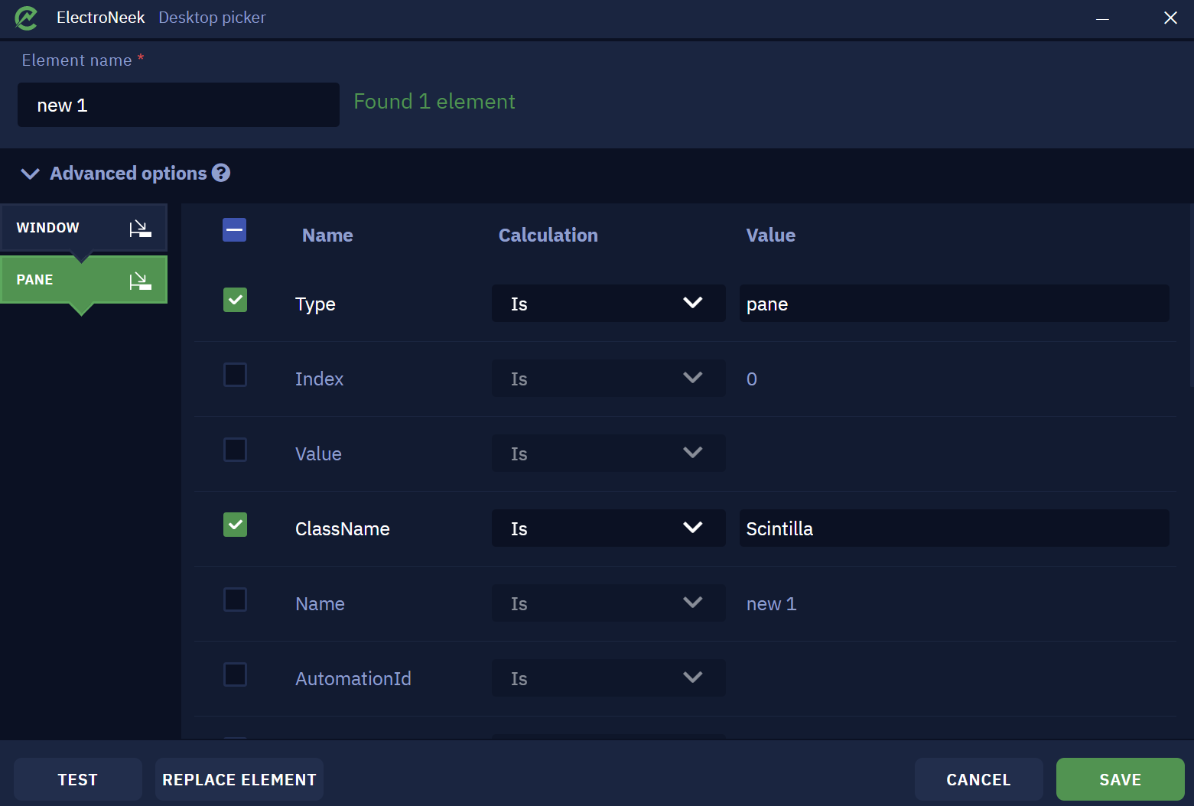Open the ClassName calculation dropdown
The width and height of the screenshot is (1194, 806).
pos(608,528)
